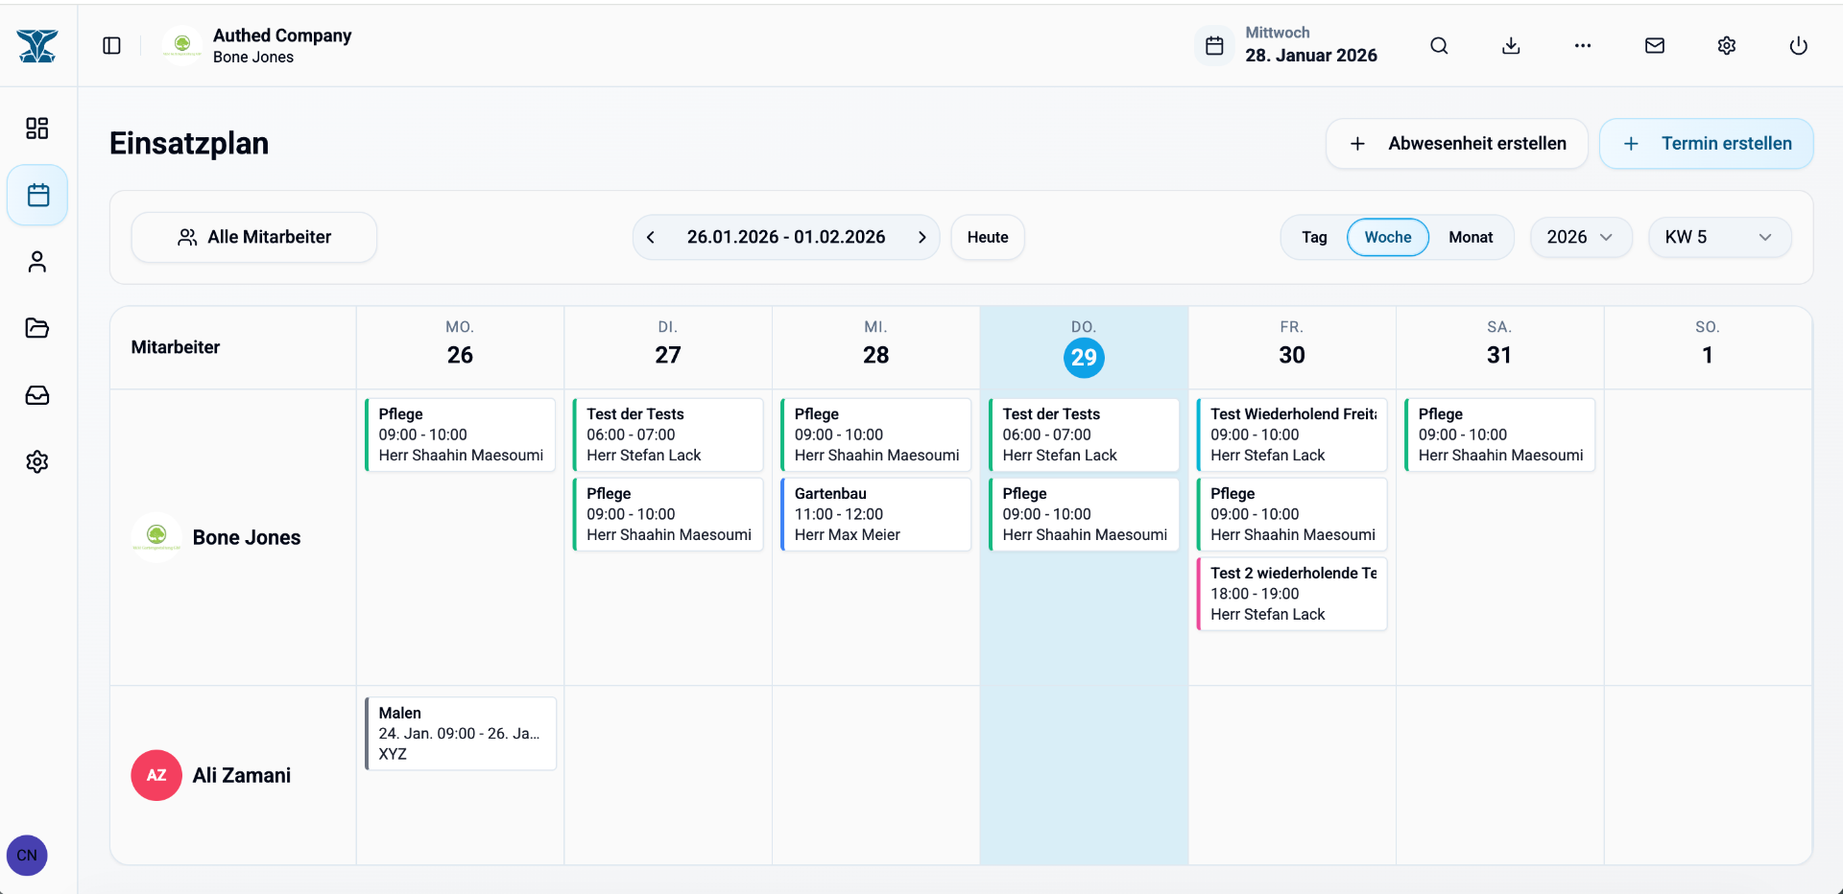This screenshot has height=894, width=1843.
Task: Open the dashboard grid icon
Action: [37, 129]
